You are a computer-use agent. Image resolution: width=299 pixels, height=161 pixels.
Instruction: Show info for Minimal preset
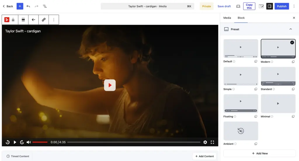(x=272, y=116)
